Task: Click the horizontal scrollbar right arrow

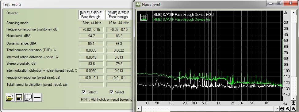Action: tap(278, 109)
